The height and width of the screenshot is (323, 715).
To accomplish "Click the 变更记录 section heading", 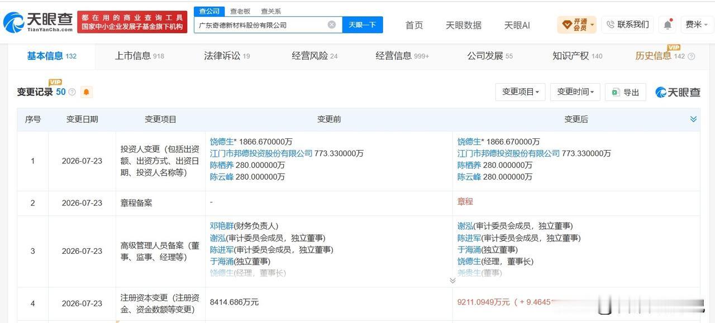I will [x=35, y=92].
